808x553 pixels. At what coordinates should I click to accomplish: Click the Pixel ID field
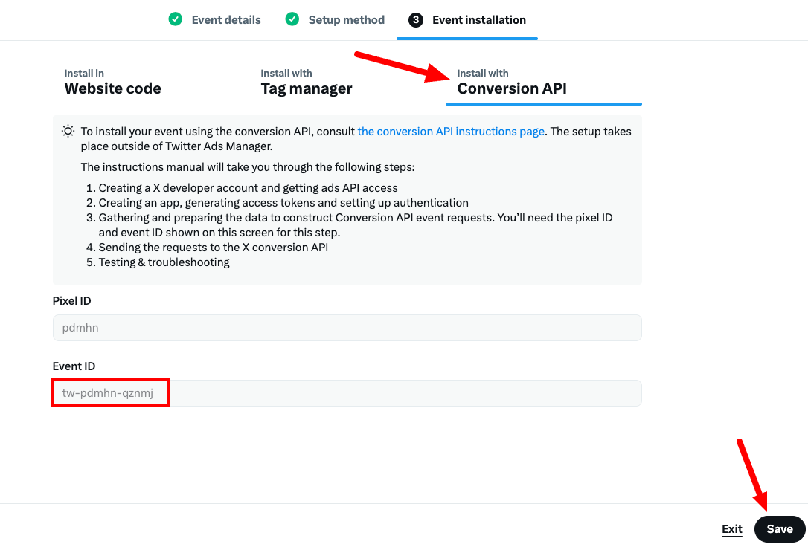coord(347,328)
